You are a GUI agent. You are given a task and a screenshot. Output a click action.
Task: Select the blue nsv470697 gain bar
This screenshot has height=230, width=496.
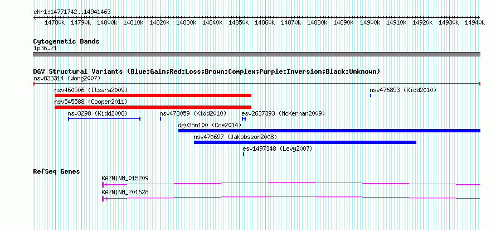tap(305, 142)
